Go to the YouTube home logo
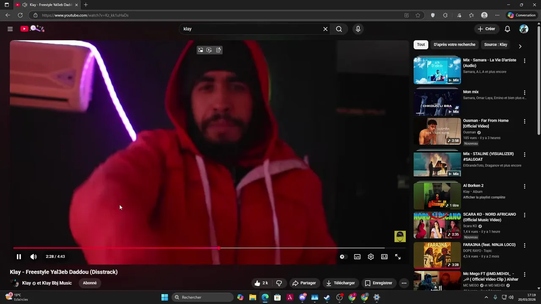The width and height of the screenshot is (541, 304). (32, 29)
